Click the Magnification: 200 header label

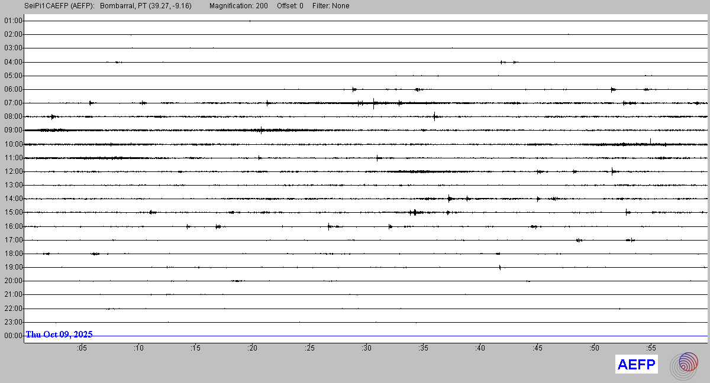[238, 6]
